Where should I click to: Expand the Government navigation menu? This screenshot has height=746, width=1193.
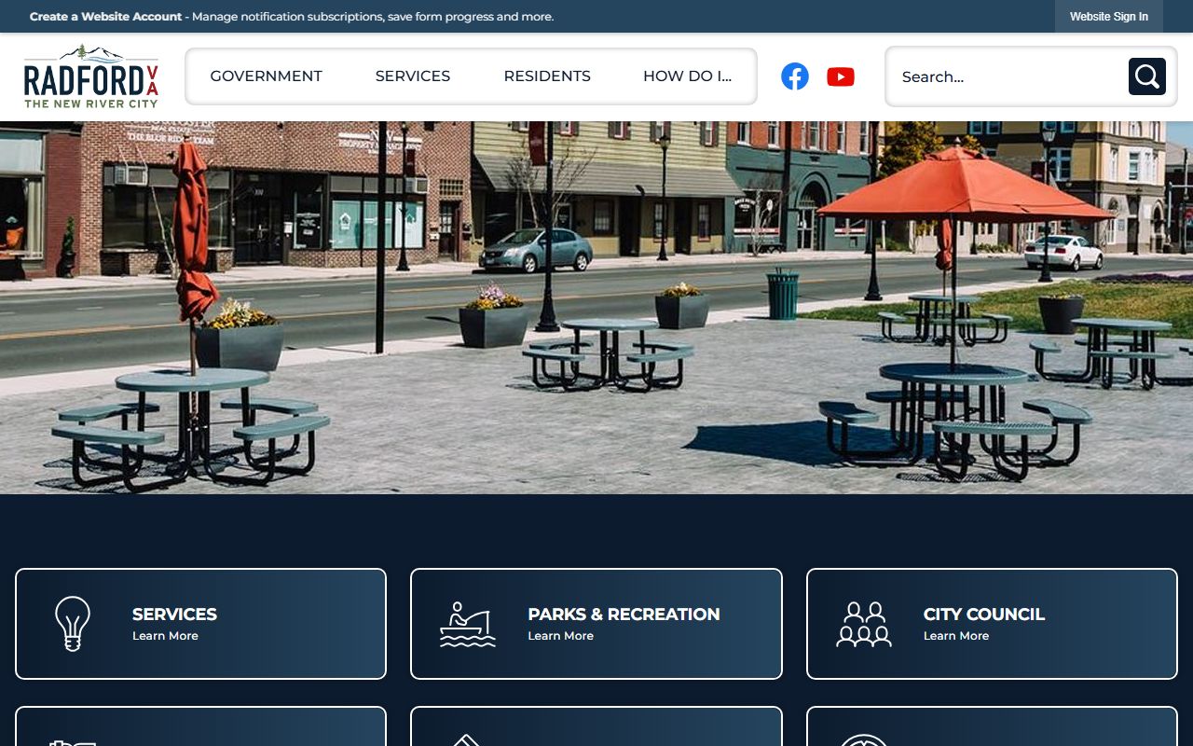tap(266, 76)
